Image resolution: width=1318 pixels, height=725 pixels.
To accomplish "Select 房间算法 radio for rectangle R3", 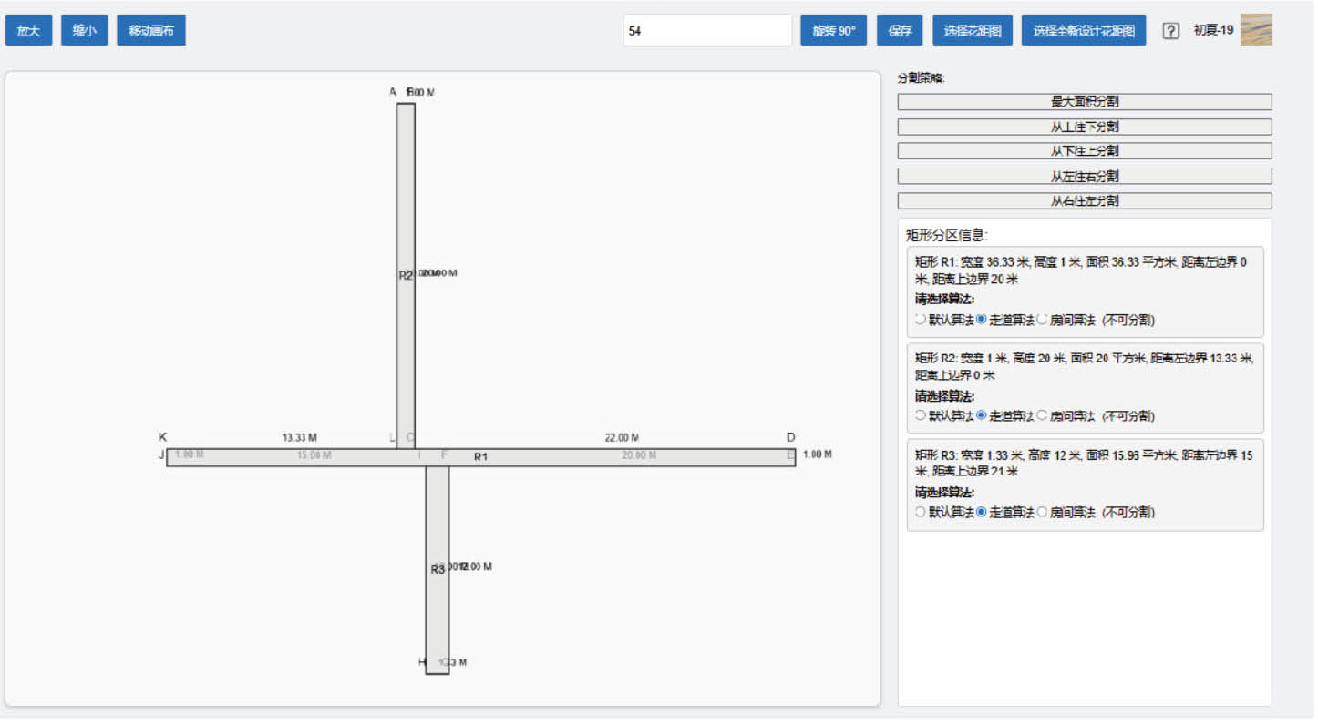I will coord(1043,513).
